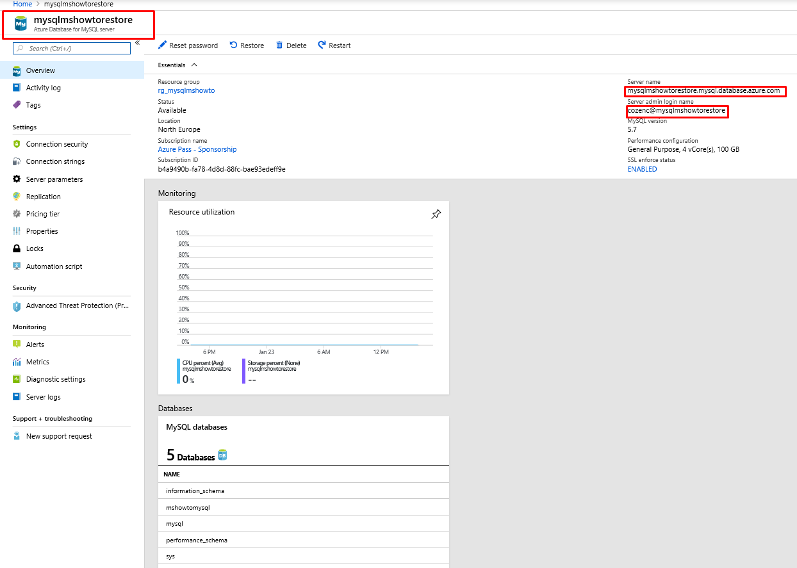Viewport: 797px width, 568px height.
Task: Select the information_schema database row
Action: pyautogui.click(x=304, y=491)
